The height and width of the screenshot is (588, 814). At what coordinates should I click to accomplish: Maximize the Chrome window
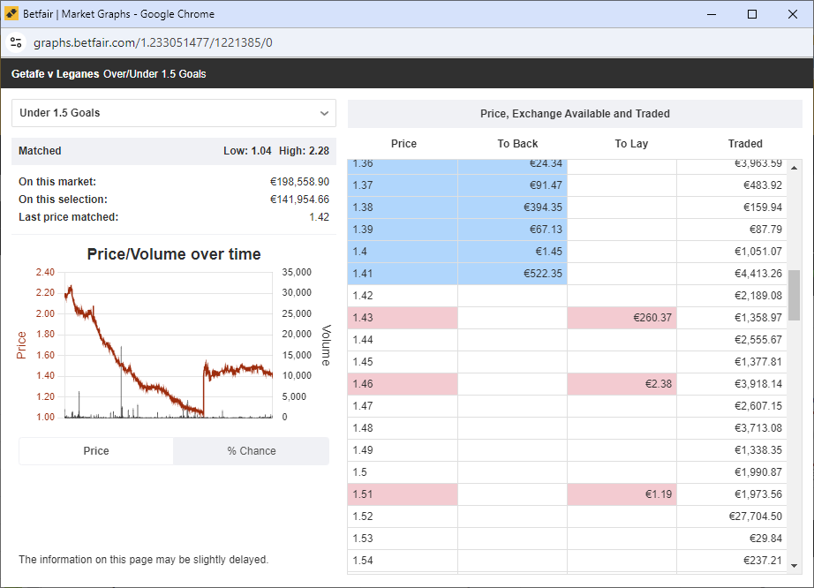point(751,14)
